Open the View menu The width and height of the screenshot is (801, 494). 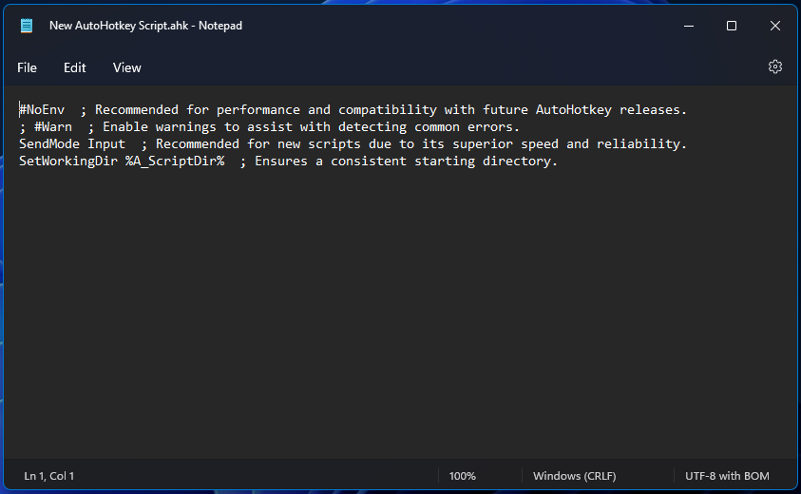126,67
